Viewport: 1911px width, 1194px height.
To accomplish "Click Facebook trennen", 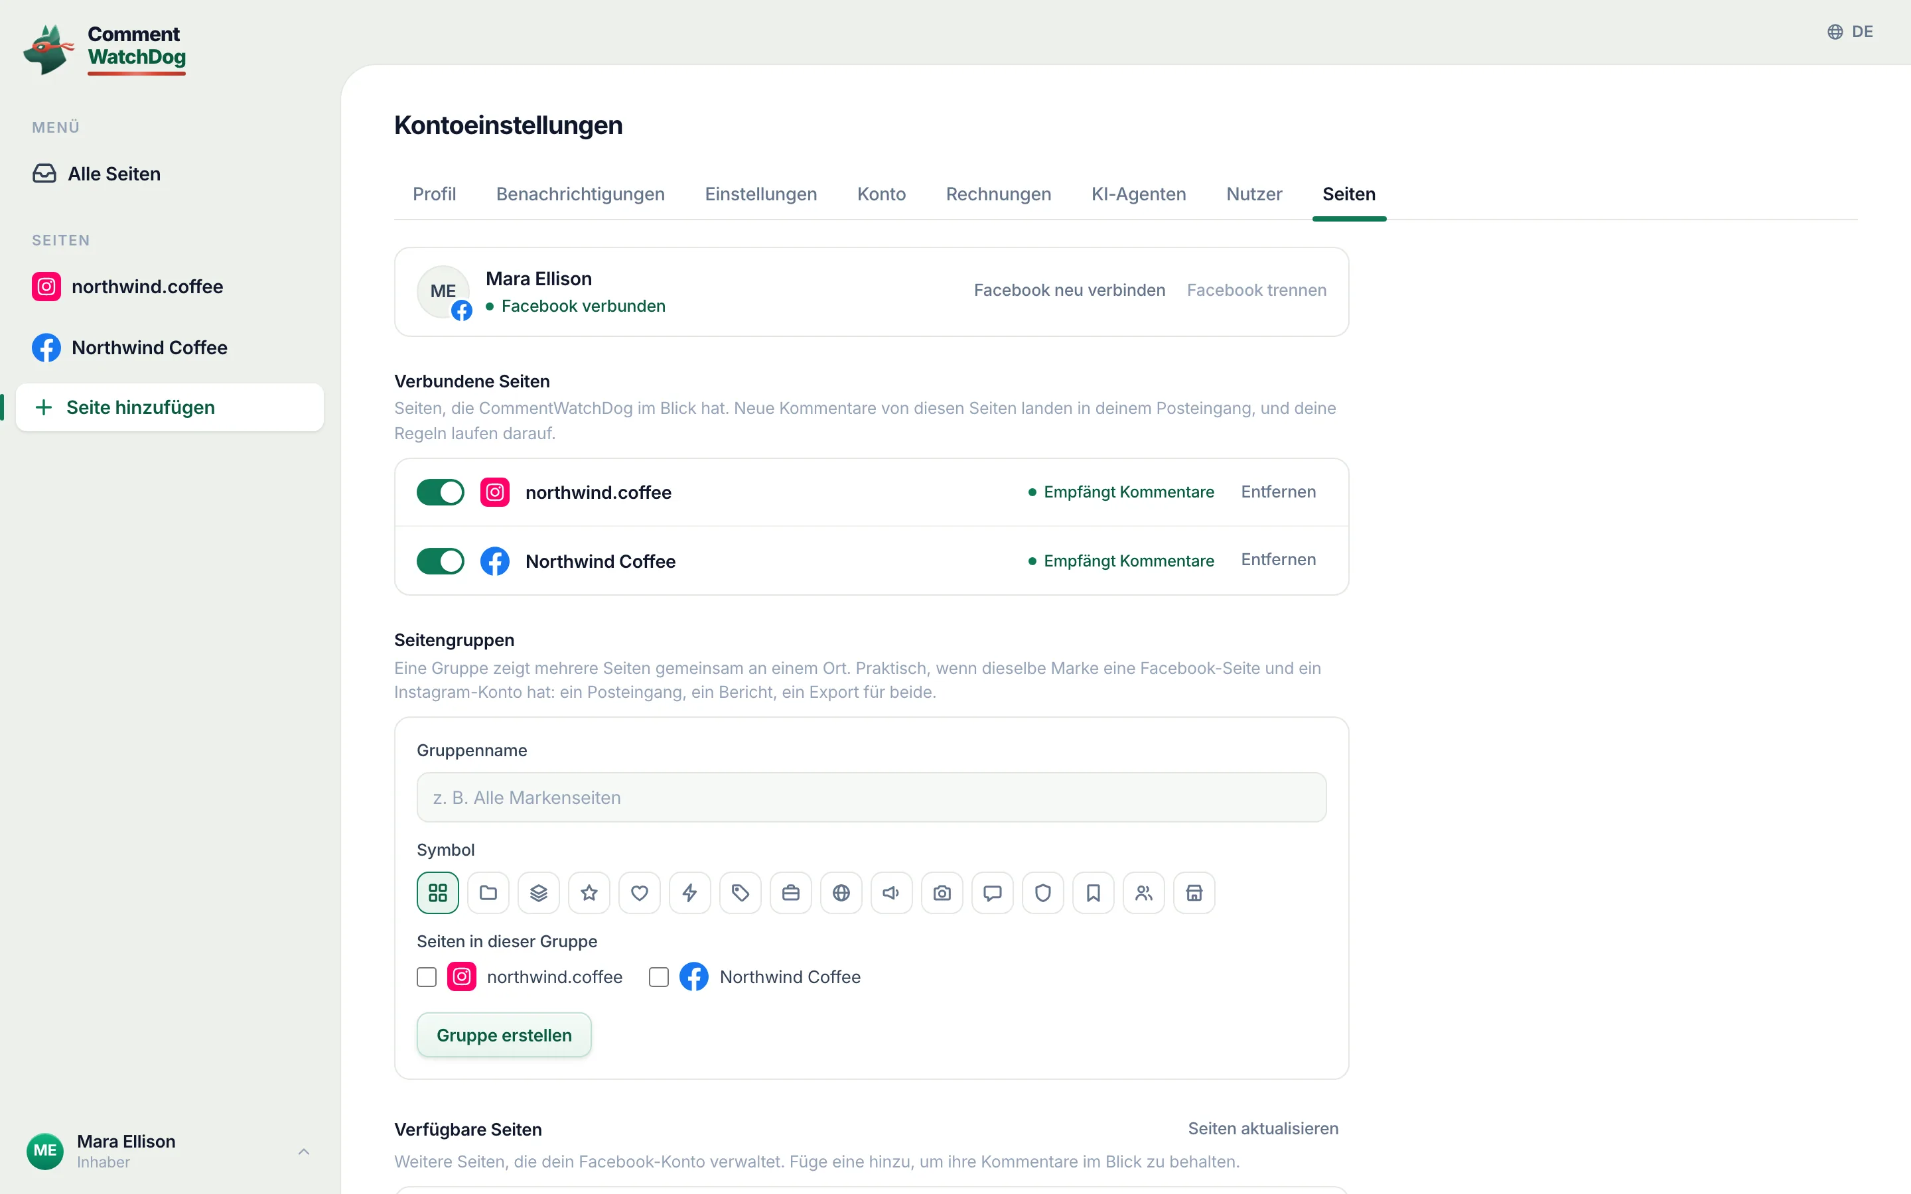I will click(x=1256, y=291).
